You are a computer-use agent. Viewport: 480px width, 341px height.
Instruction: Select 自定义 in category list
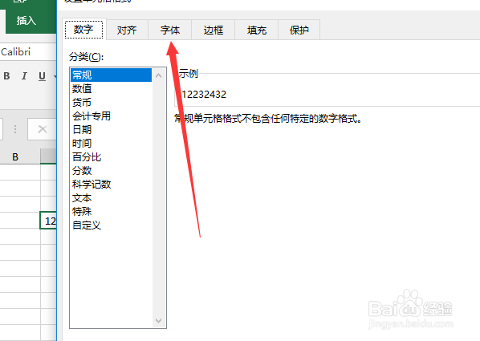111,225
